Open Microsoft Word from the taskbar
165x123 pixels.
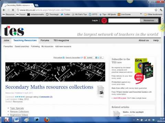pos(16,120)
